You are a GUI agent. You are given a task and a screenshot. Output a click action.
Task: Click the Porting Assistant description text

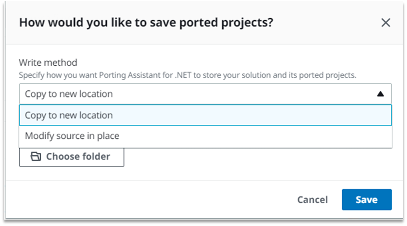click(x=187, y=75)
